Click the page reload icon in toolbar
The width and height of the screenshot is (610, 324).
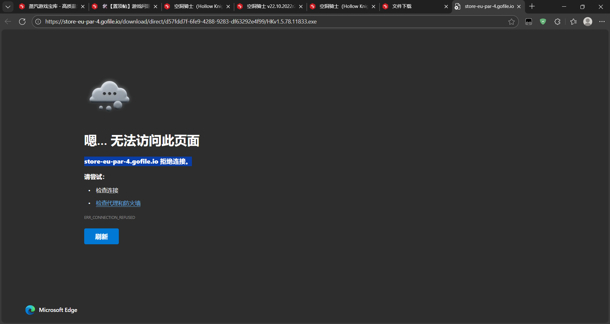[22, 22]
